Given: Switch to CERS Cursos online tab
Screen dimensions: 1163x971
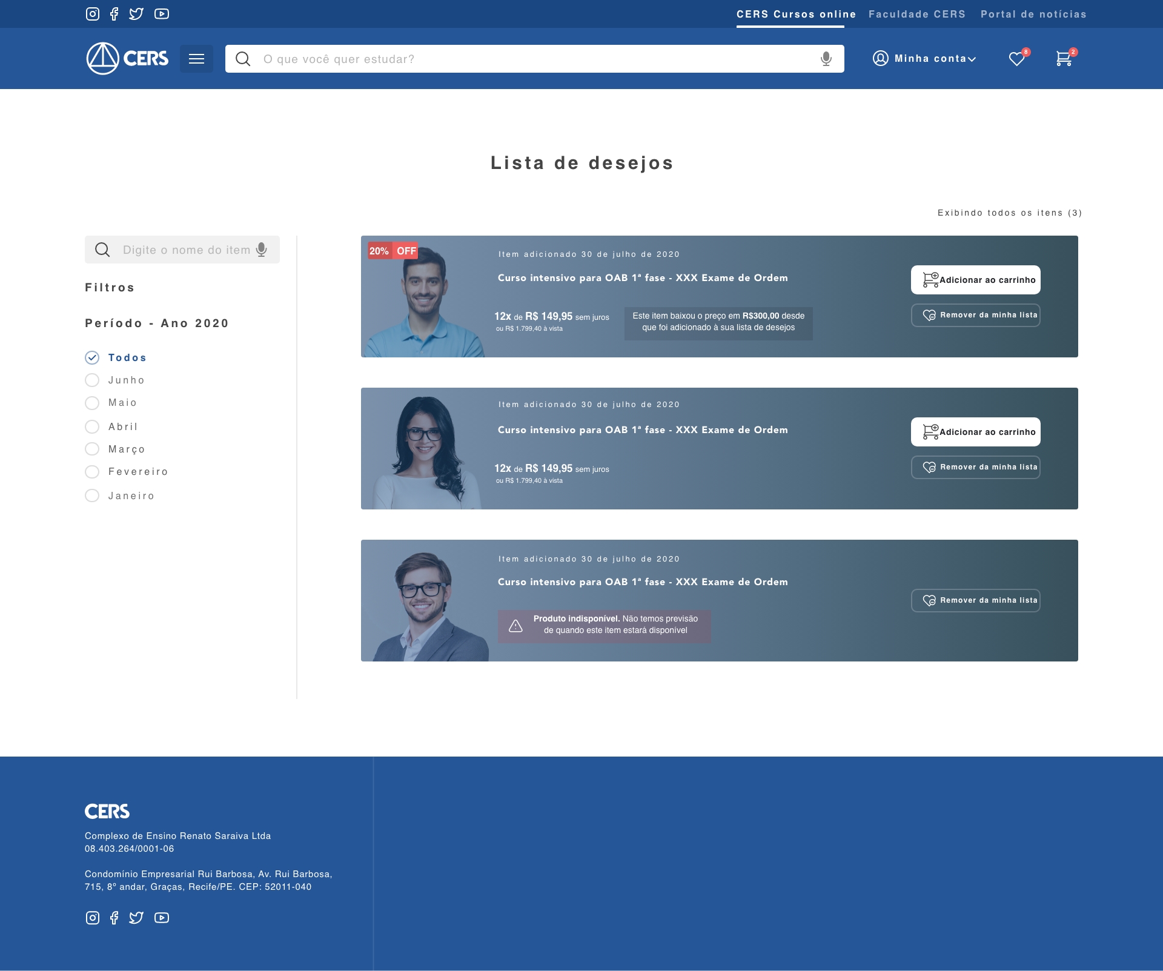Looking at the screenshot, I should click(x=796, y=14).
